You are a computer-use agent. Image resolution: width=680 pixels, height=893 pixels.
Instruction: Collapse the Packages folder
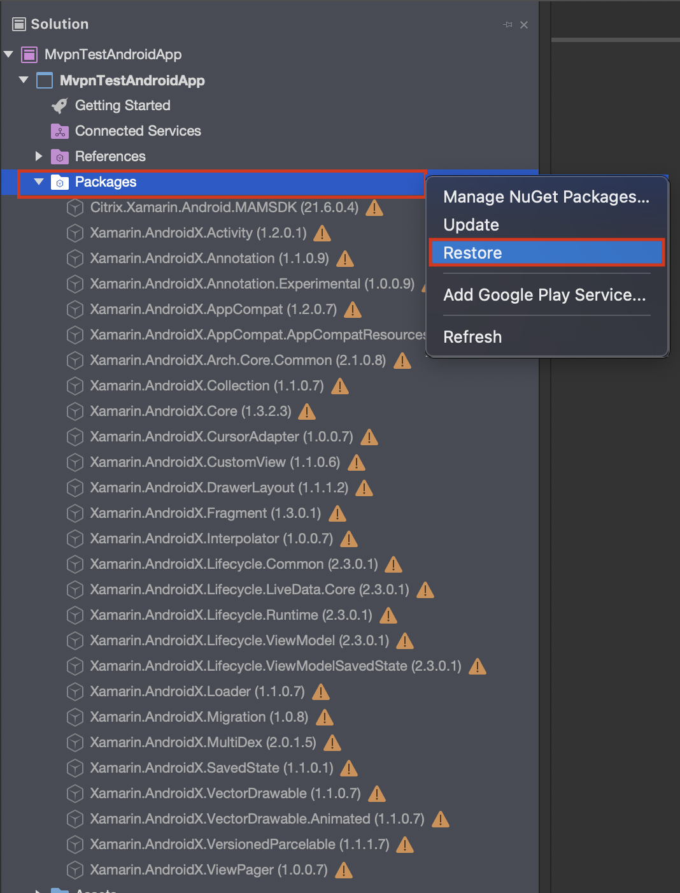click(x=39, y=182)
